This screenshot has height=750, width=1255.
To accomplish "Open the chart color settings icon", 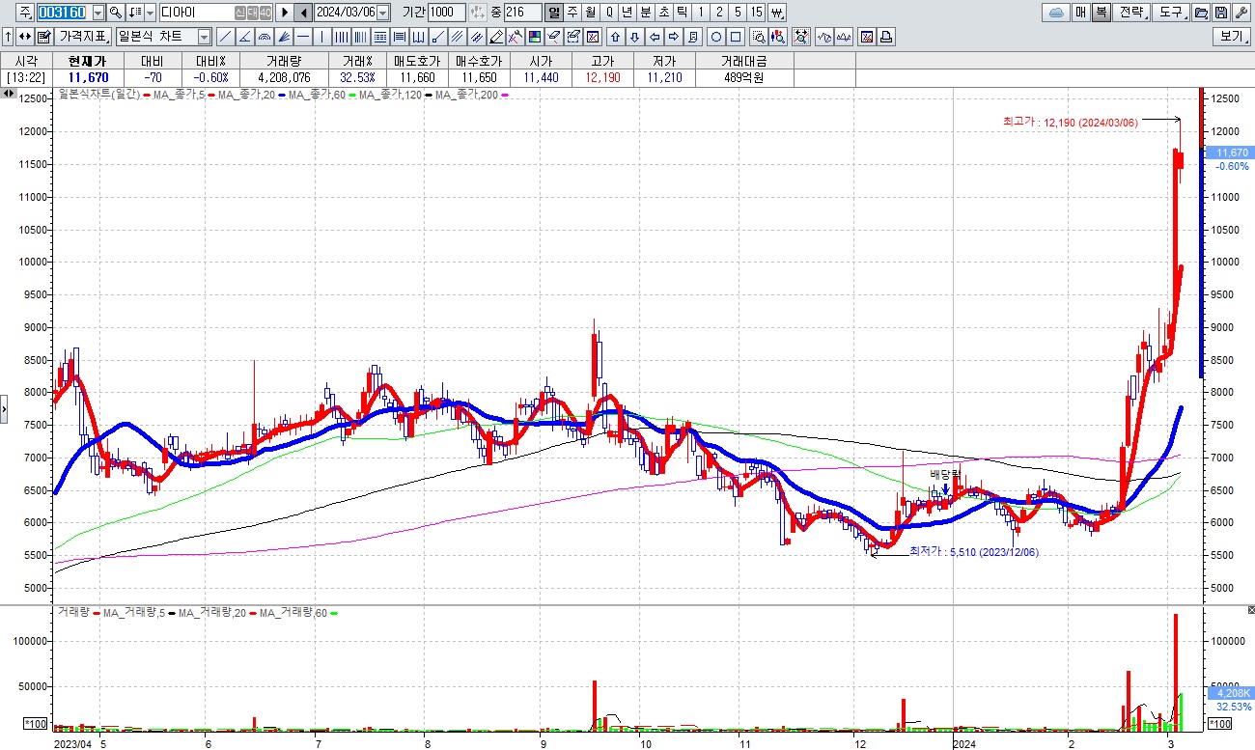I will (x=535, y=37).
